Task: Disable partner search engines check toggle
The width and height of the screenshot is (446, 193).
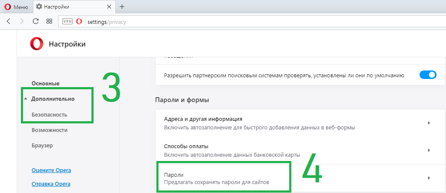Action: [x=427, y=75]
